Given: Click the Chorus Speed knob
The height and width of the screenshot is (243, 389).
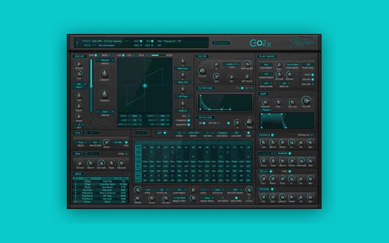Looking at the screenshot, I should (282, 142).
